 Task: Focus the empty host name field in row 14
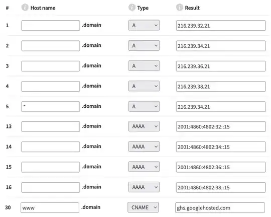(51, 147)
